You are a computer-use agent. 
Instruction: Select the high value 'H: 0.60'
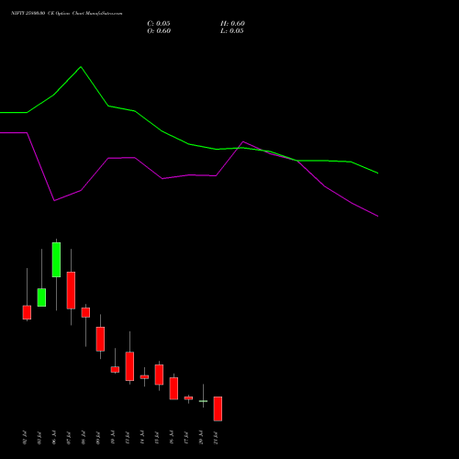tap(232, 24)
